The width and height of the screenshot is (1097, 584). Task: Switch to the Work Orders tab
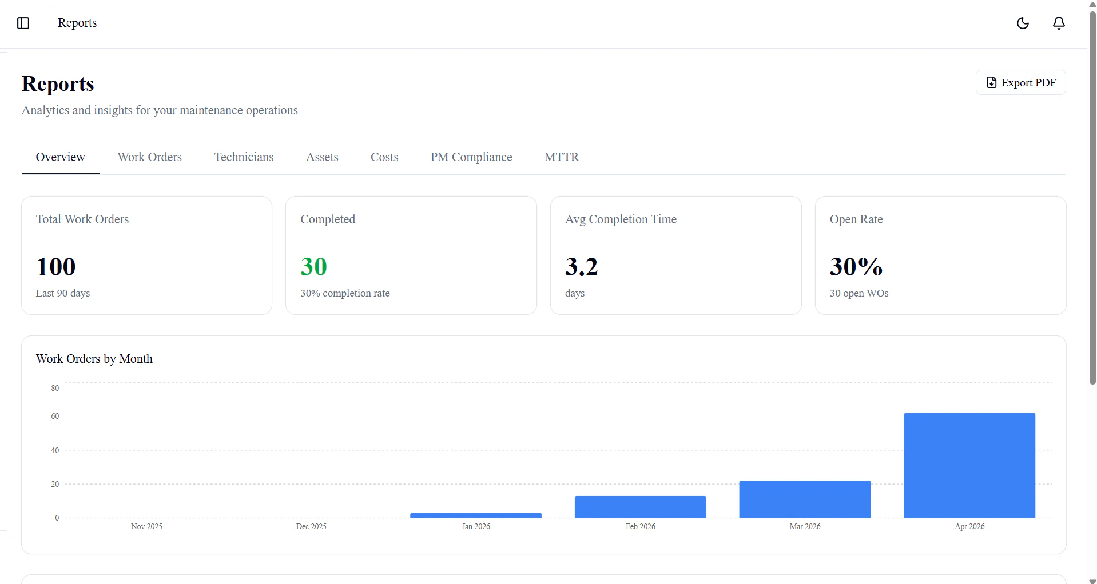pos(149,157)
